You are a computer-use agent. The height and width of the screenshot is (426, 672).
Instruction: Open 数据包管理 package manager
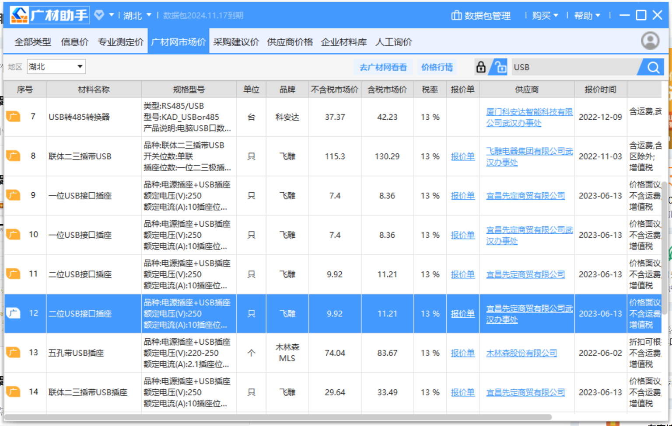(x=481, y=15)
